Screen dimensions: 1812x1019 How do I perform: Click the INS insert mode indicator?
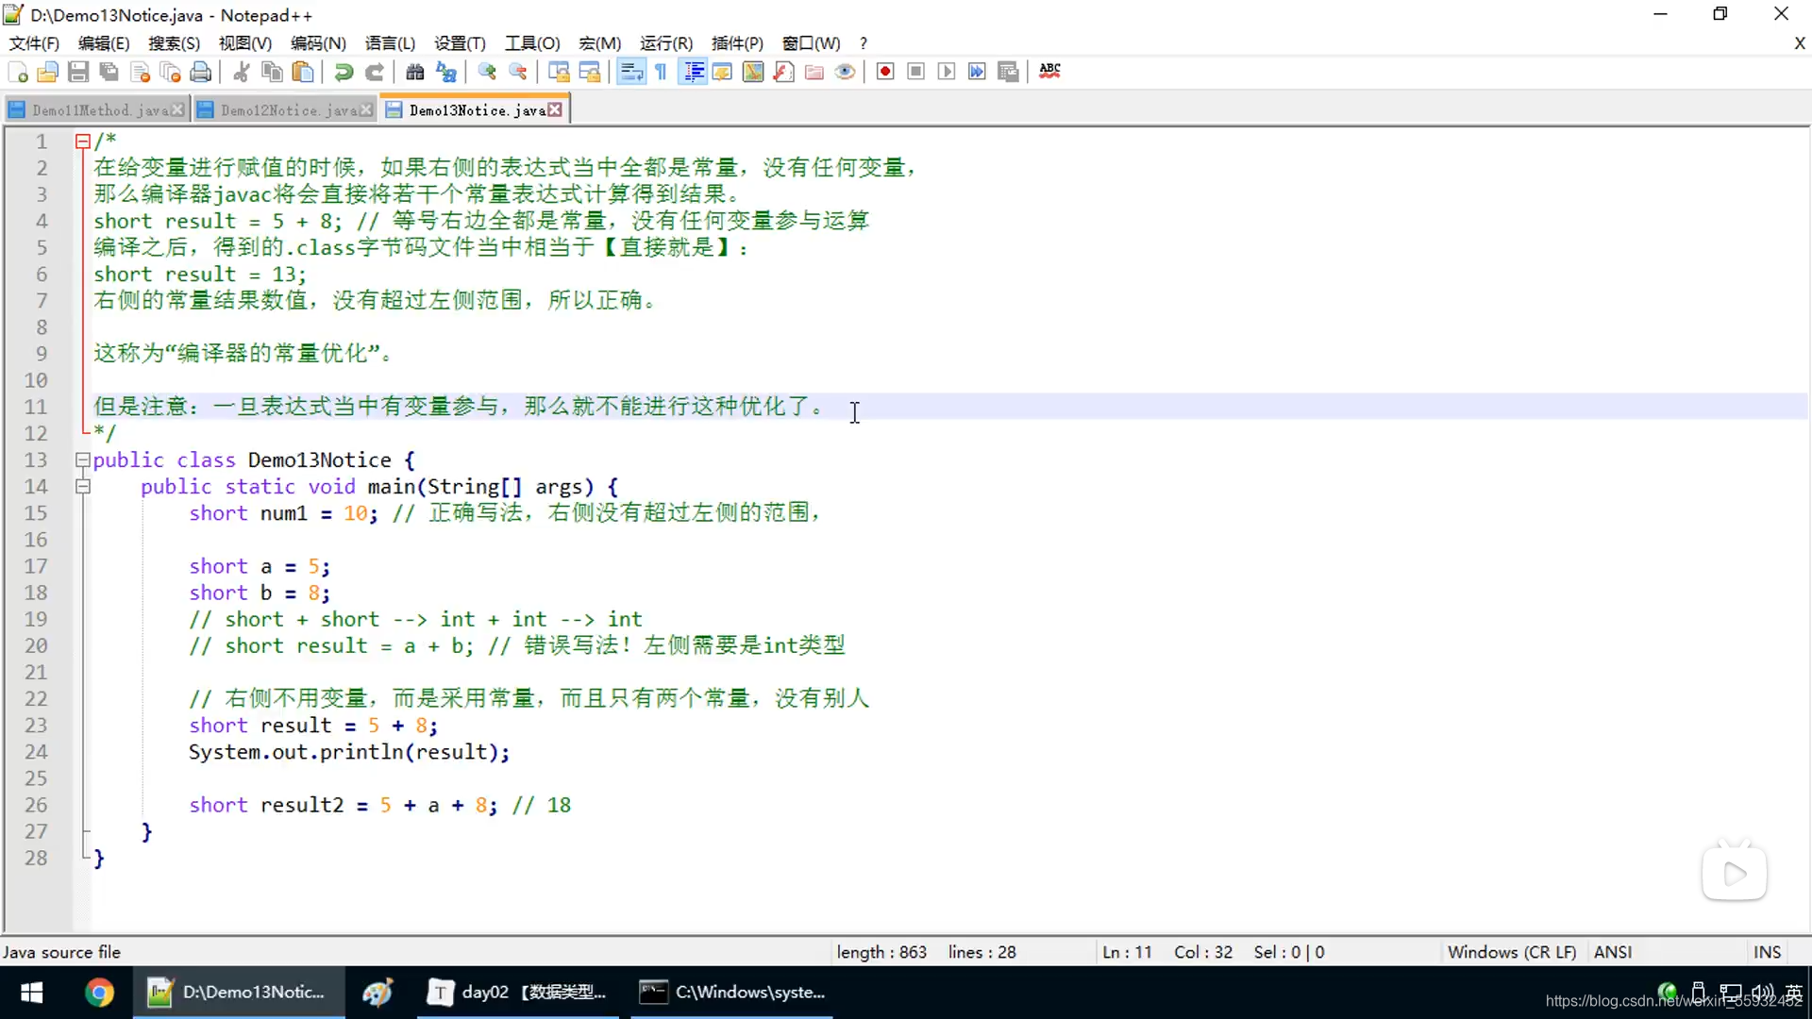pos(1767,952)
